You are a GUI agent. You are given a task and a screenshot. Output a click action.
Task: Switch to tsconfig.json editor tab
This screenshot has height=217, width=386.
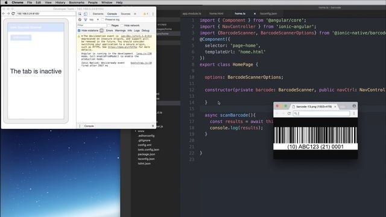pyautogui.click(x=268, y=14)
